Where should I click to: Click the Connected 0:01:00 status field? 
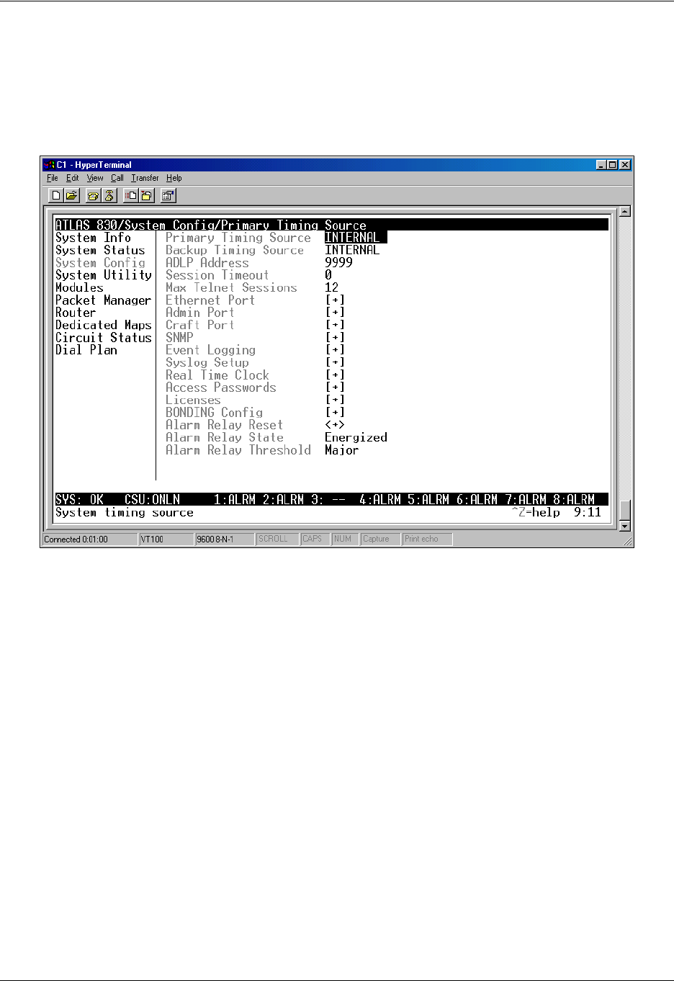[89, 539]
